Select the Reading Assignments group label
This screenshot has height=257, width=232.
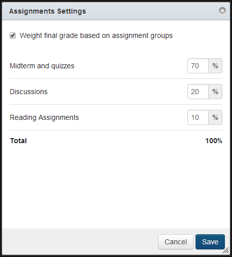[44, 117]
